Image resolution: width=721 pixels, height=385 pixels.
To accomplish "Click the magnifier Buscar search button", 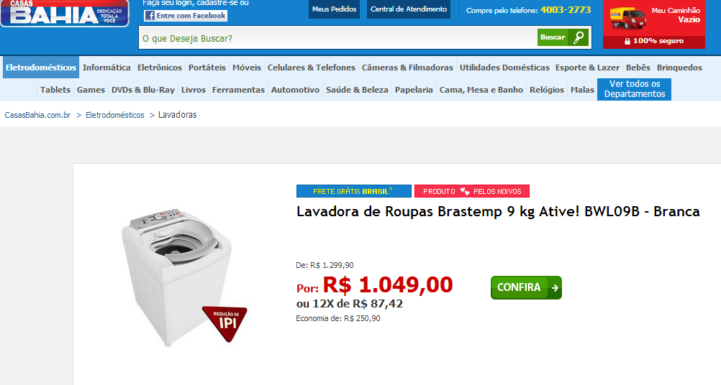I will click(x=563, y=37).
